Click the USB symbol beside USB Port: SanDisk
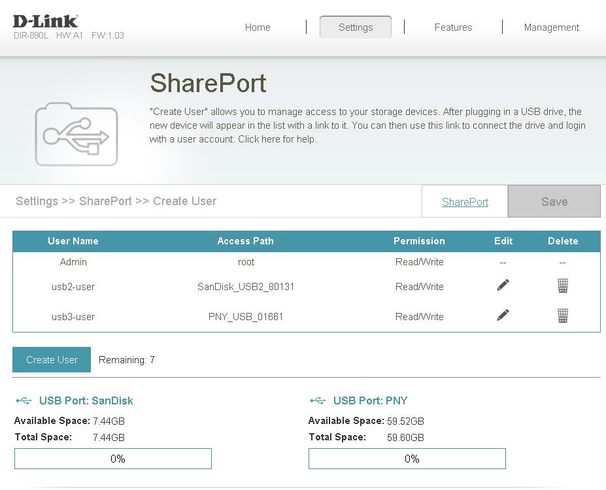Screen dimensions: 606x490 point(24,400)
